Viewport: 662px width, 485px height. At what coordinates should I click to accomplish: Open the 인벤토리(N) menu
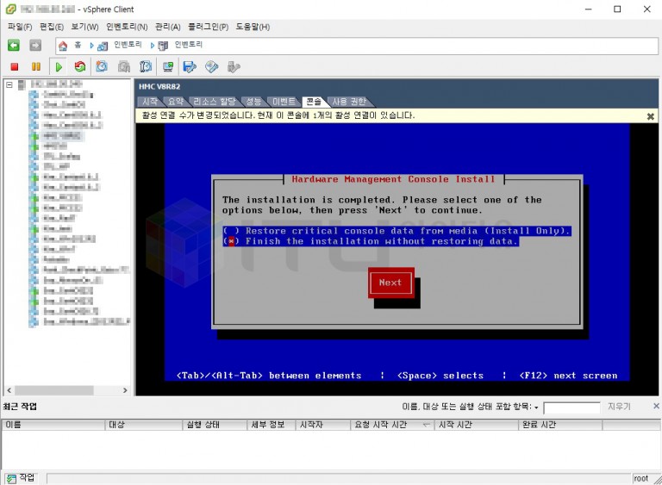(x=127, y=27)
